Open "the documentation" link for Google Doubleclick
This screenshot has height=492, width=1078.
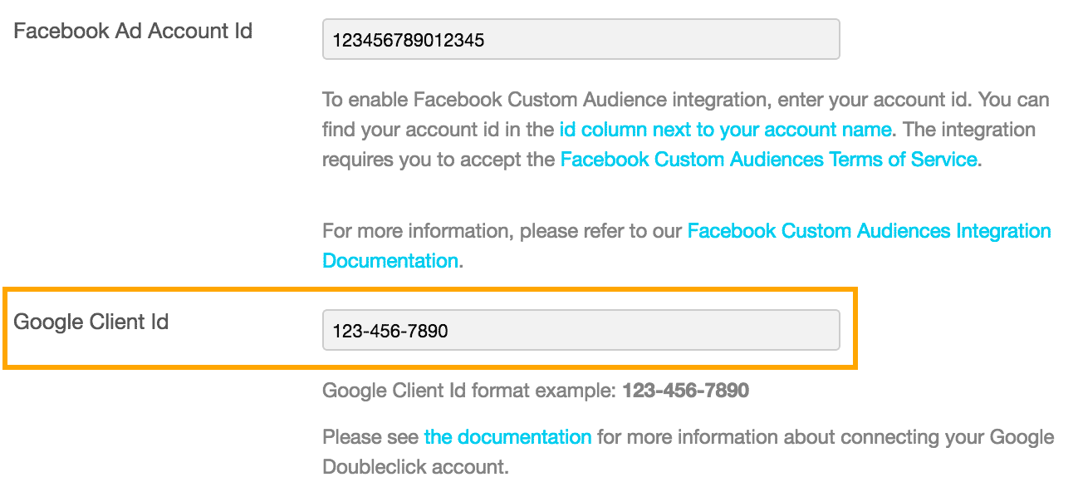coord(507,436)
